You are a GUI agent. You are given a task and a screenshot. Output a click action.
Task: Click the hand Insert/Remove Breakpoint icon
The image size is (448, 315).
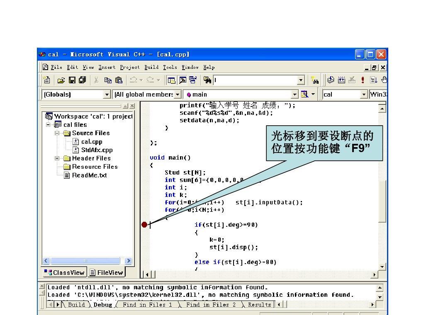pyautogui.click(x=384, y=80)
